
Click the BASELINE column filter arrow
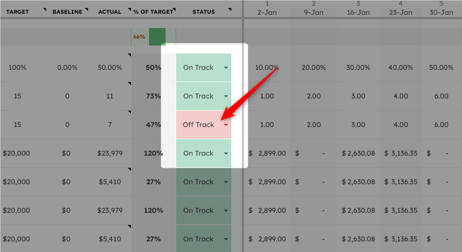(x=86, y=10)
